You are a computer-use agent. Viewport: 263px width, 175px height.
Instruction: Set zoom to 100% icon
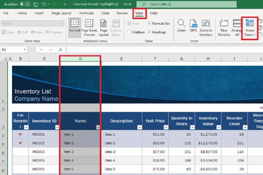pyautogui.click(x=193, y=24)
